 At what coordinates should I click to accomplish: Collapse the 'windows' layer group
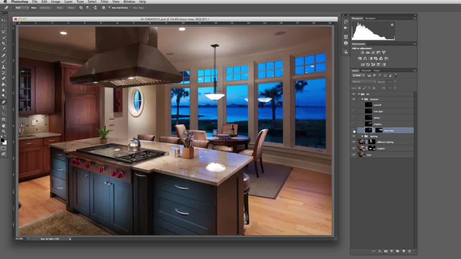(x=362, y=99)
